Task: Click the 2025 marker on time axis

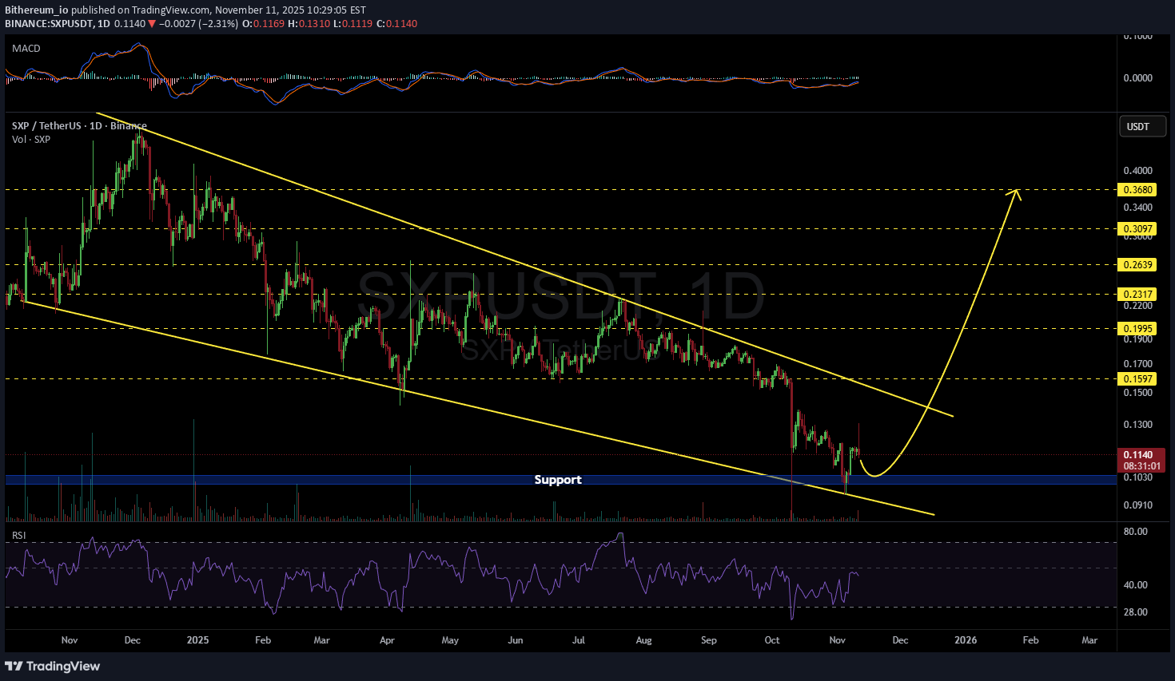Action: click(x=197, y=640)
